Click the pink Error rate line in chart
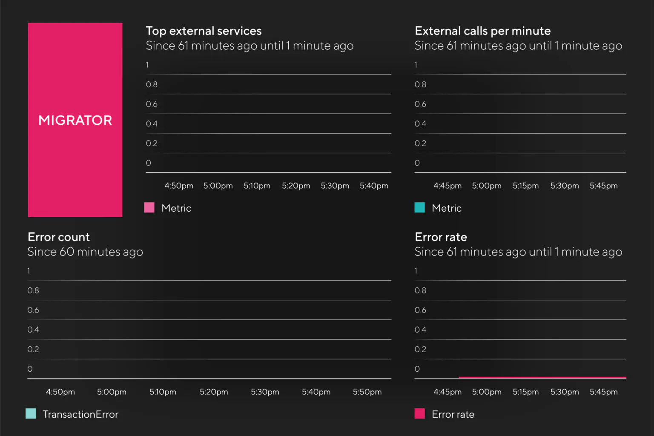Image resolution: width=654 pixels, height=436 pixels. coord(542,377)
